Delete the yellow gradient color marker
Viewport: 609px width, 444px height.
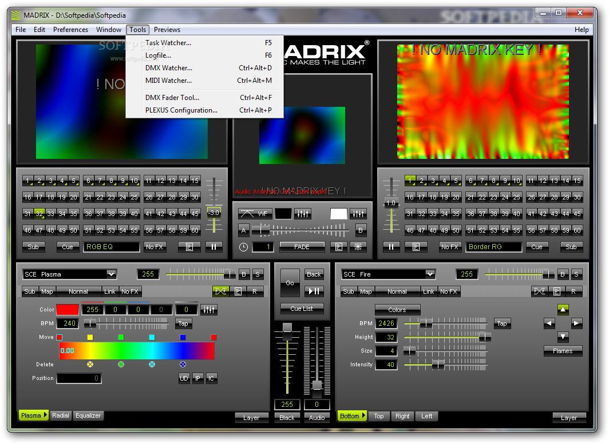90,364
